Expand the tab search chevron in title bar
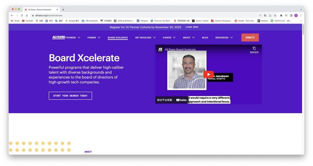Image resolution: width=313 pixels, height=166 pixels. (x=301, y=10)
